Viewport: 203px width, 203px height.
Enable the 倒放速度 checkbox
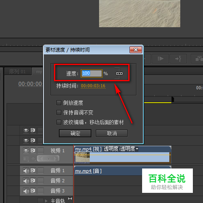[59, 103]
